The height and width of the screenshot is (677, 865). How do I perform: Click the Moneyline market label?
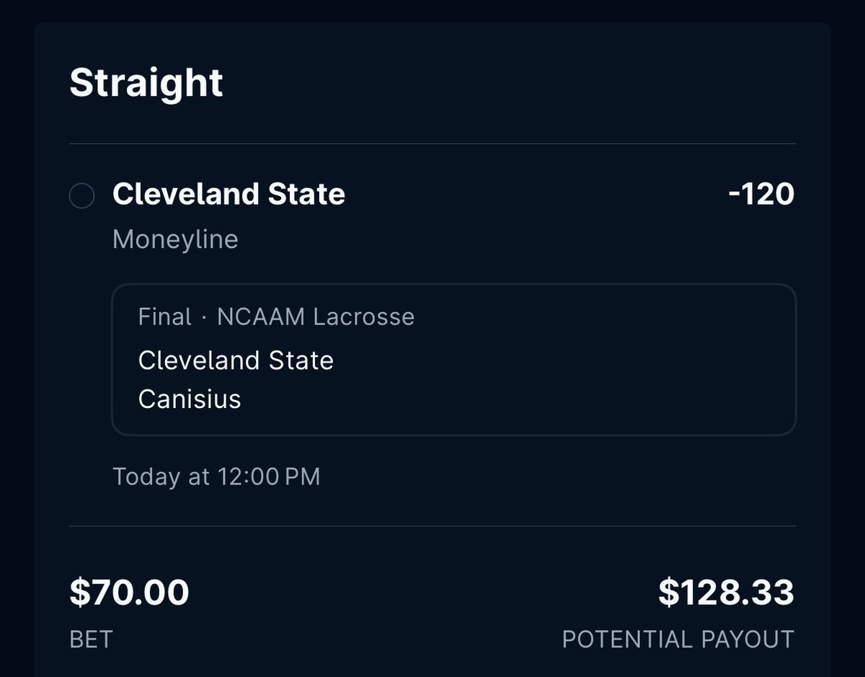175,239
